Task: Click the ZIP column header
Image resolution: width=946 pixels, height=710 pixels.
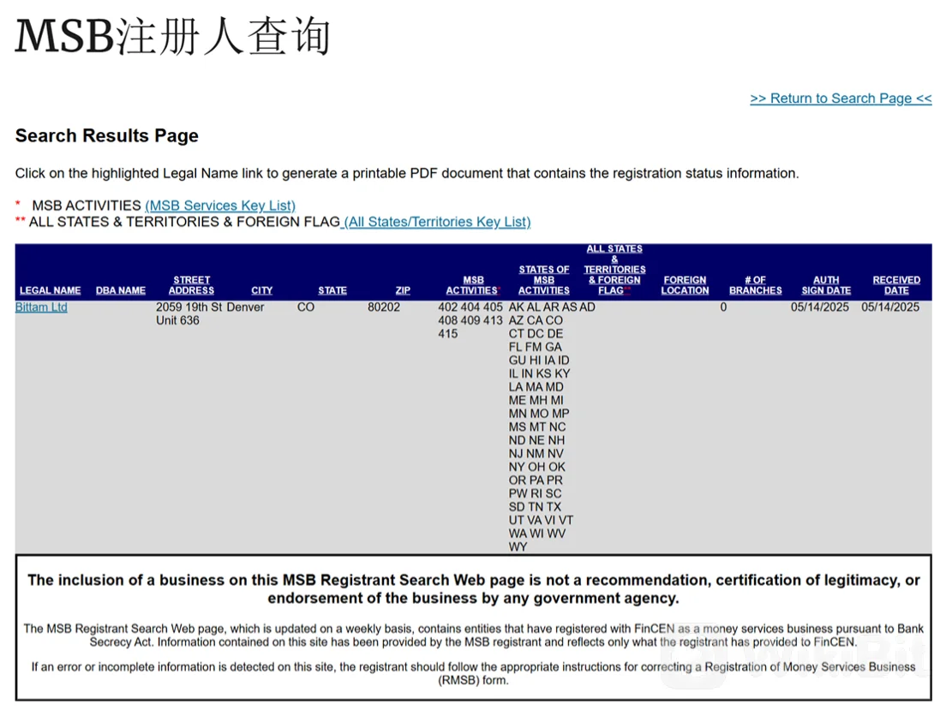Action: pyautogui.click(x=403, y=290)
